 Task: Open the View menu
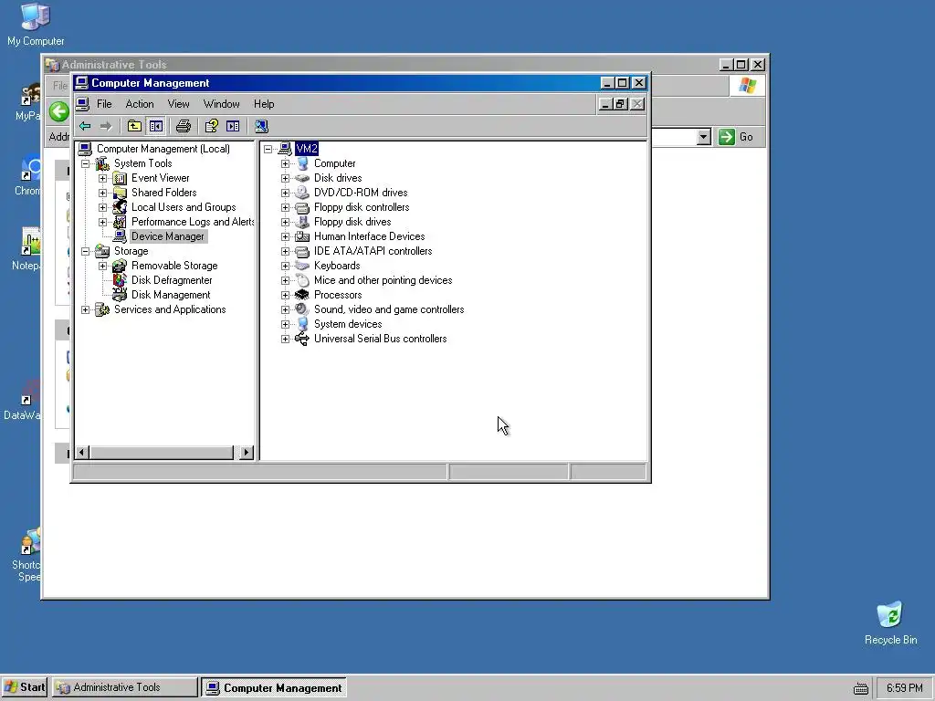pyautogui.click(x=178, y=104)
